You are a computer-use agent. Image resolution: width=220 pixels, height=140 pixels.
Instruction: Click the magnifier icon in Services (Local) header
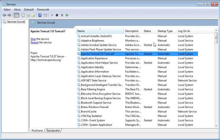click(x=33, y=22)
